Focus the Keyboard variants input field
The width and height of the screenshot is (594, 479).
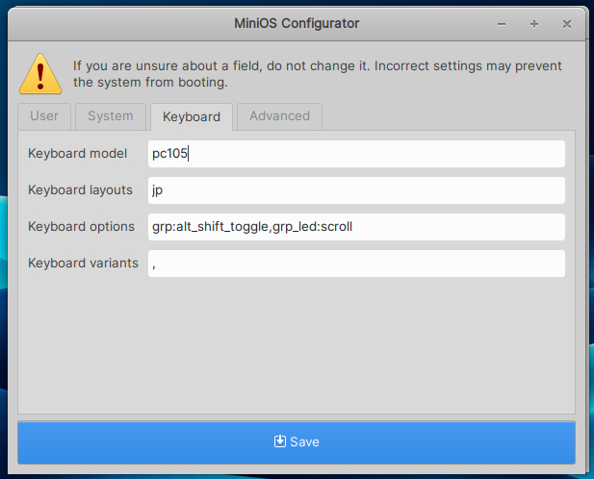356,264
